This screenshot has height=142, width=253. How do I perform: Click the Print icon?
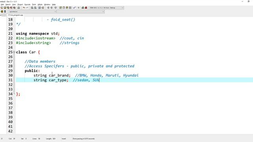tap(19, 8)
